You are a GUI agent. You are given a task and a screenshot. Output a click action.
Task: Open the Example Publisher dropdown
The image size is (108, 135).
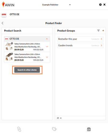[x=57, y=5]
